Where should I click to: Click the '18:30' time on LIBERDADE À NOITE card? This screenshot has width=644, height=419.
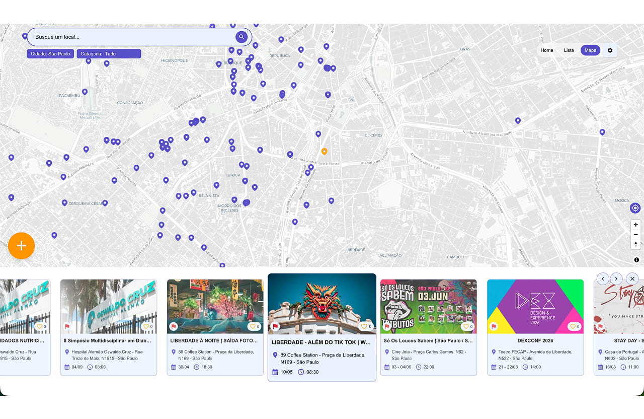[x=207, y=367]
